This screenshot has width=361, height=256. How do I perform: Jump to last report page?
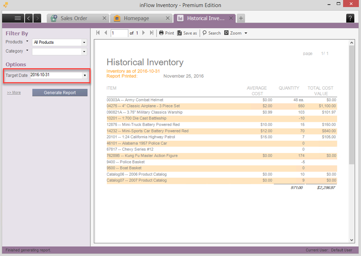click(x=152, y=33)
